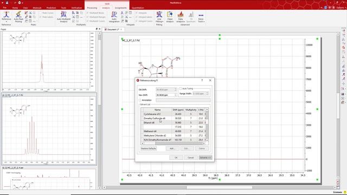Toggle the Peak Labels checkbox
Screen dimensions: 347x195
[x=41, y=17]
